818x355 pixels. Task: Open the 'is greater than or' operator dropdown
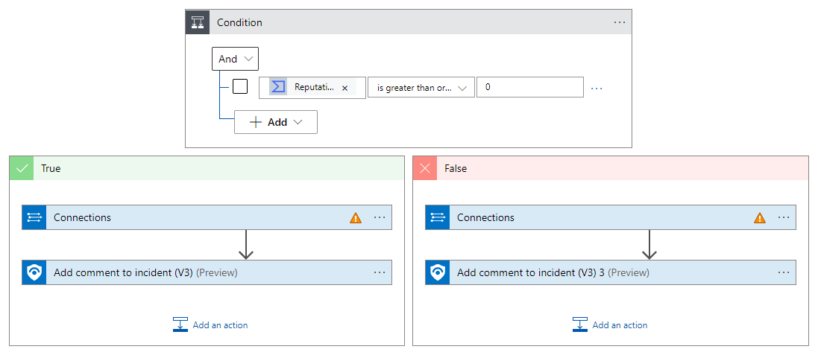421,88
